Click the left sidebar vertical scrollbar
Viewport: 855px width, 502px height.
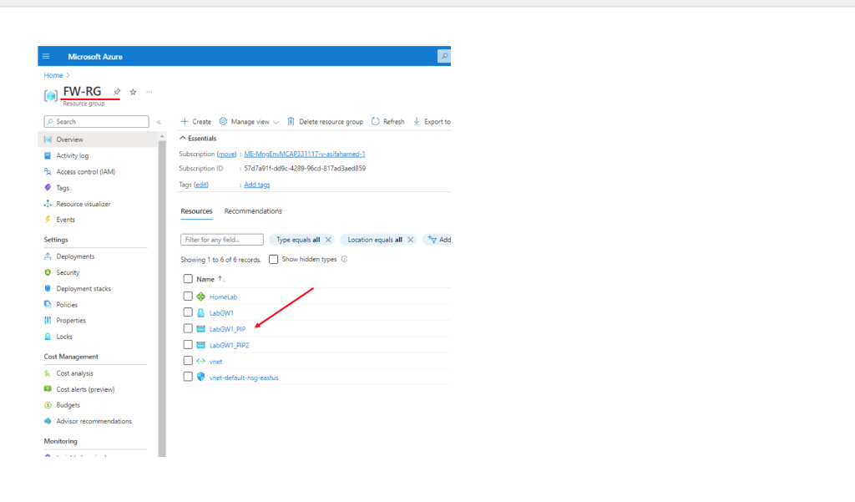163,292
